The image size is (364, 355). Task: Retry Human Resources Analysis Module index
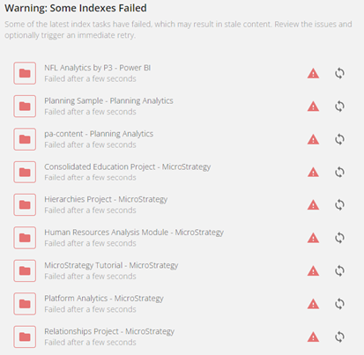click(339, 238)
